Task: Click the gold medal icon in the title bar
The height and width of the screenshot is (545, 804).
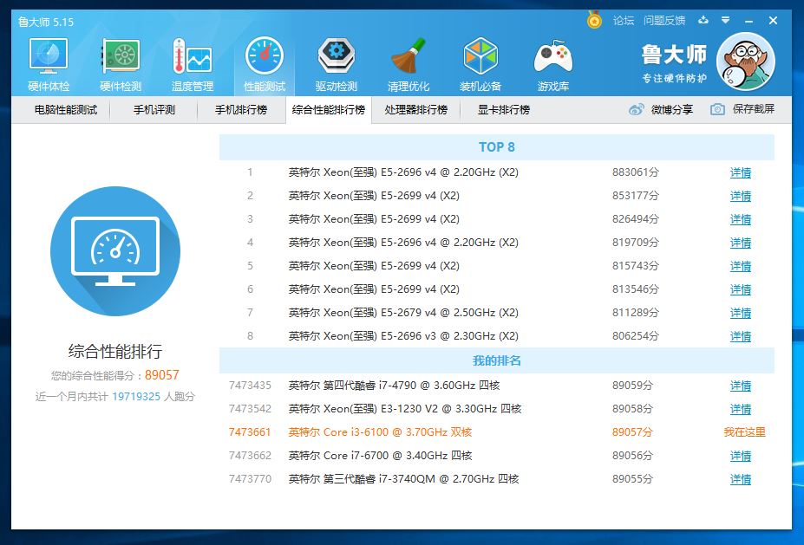Action: pos(594,20)
